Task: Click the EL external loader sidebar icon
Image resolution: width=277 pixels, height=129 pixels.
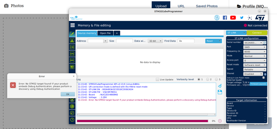Action: pyautogui.click(x=72, y=106)
